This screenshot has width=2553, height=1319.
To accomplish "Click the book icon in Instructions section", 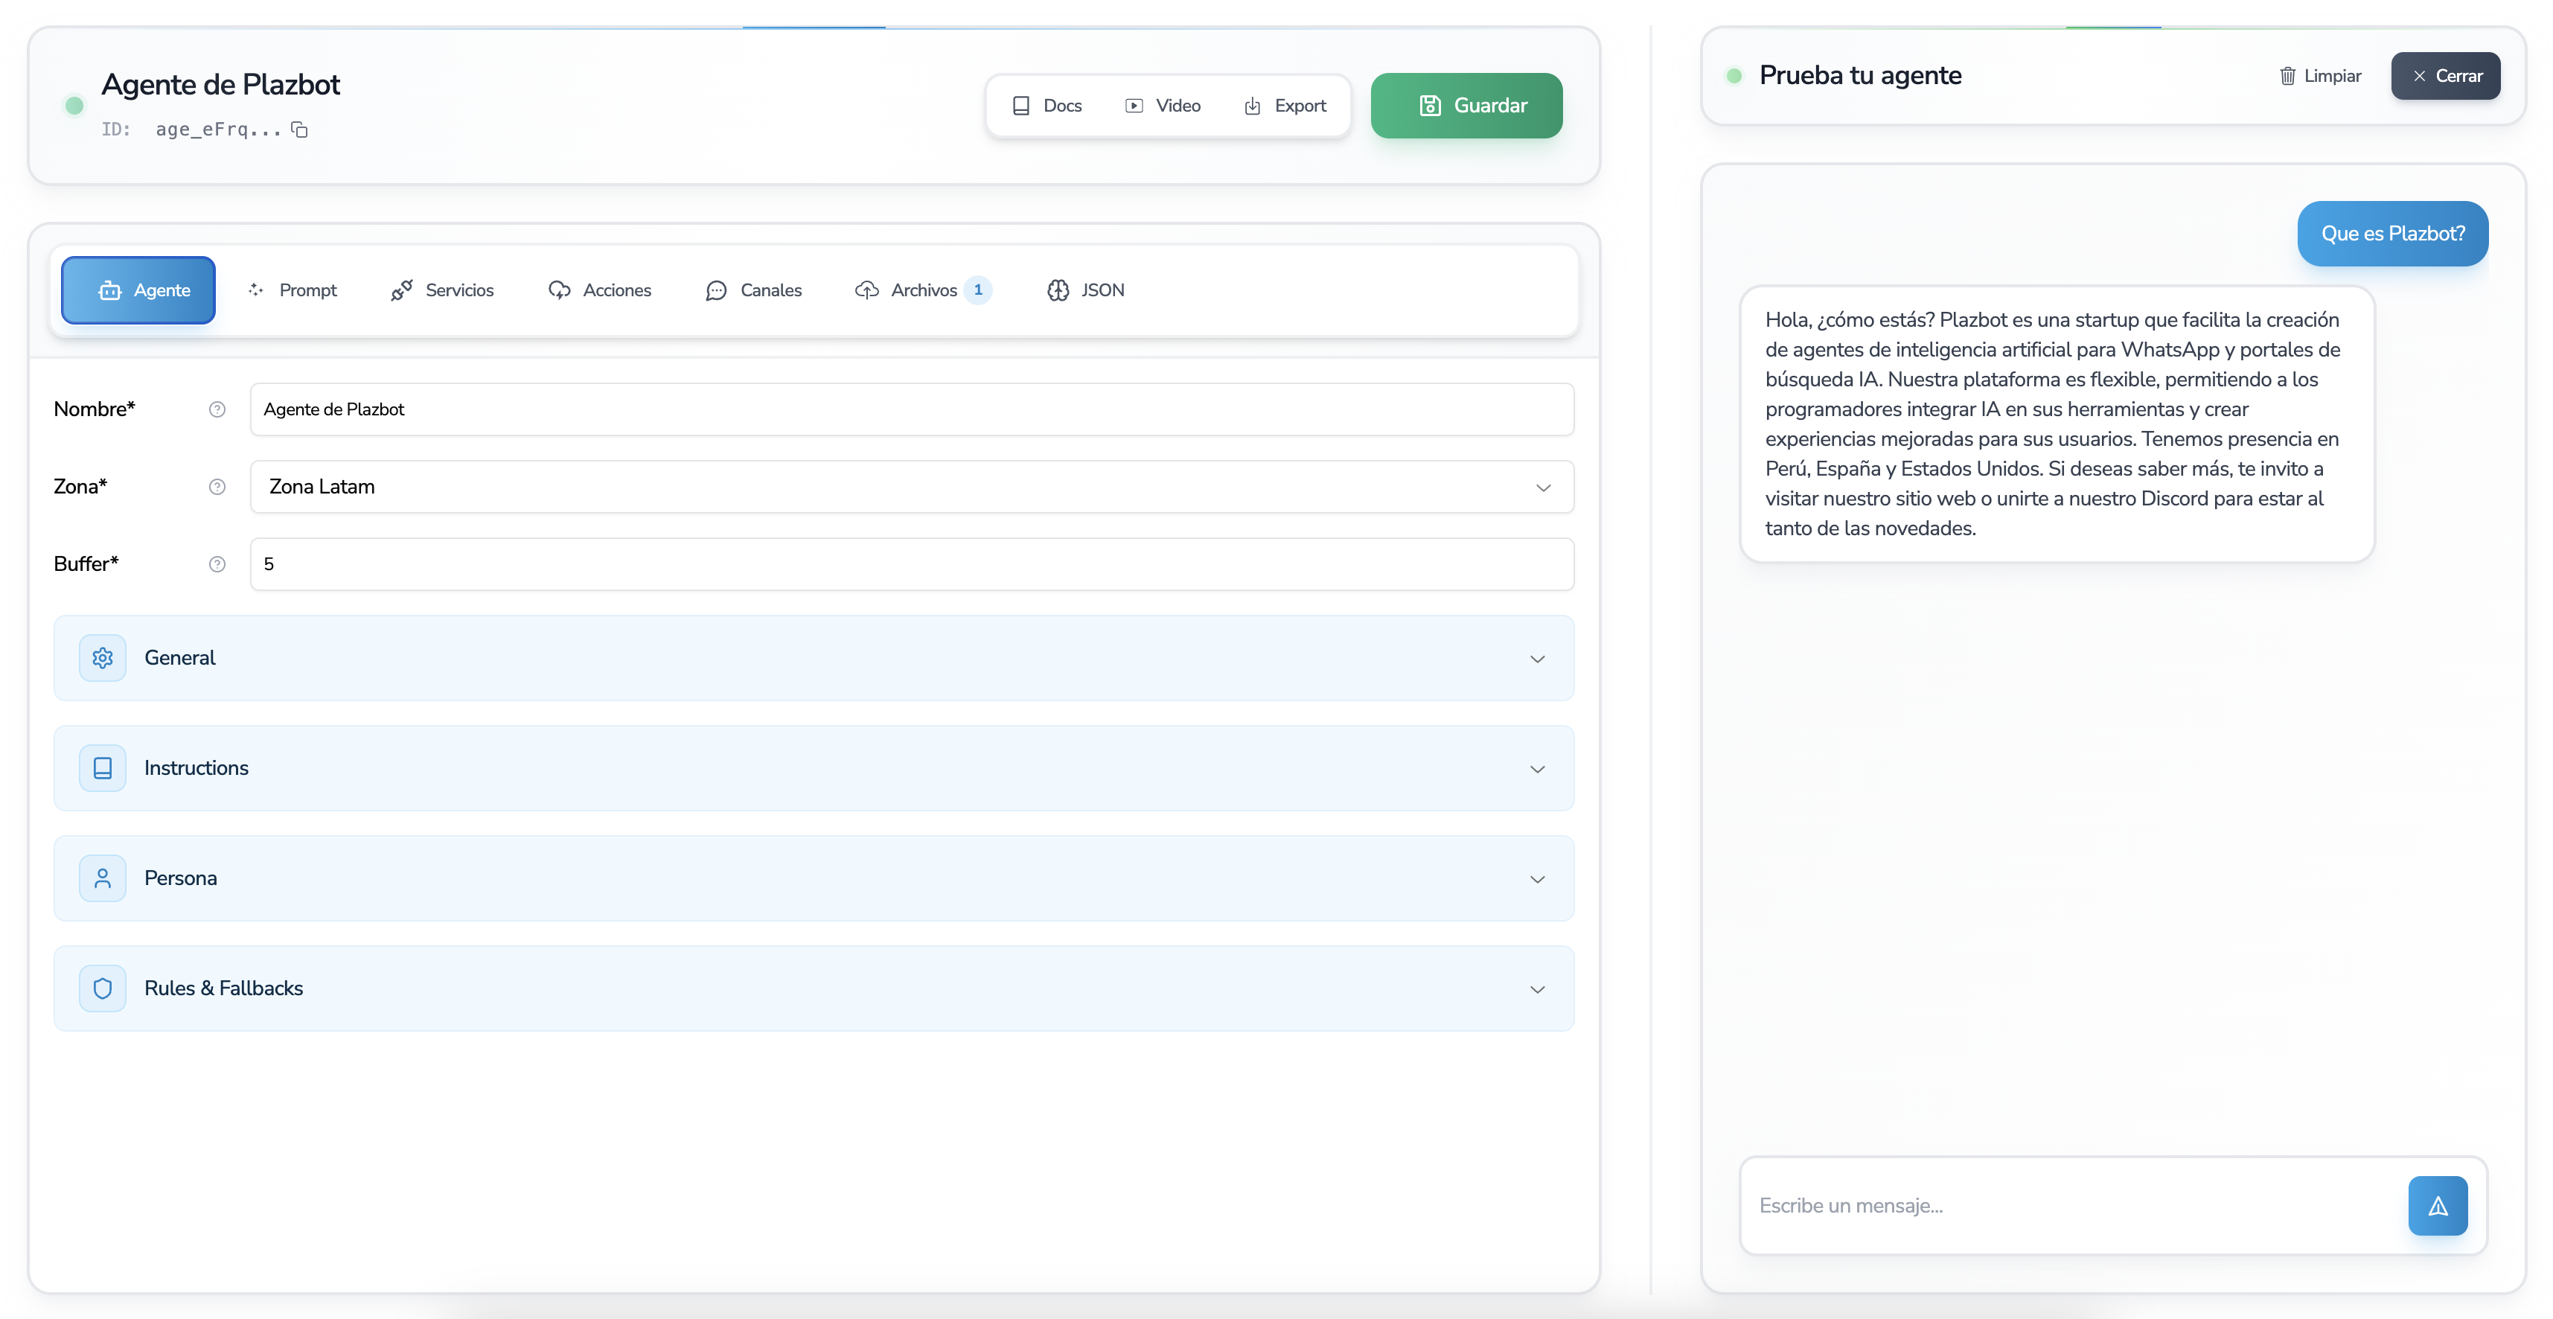I will point(102,768).
